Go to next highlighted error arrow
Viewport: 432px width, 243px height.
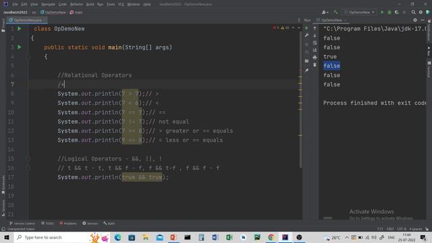click(299, 28)
